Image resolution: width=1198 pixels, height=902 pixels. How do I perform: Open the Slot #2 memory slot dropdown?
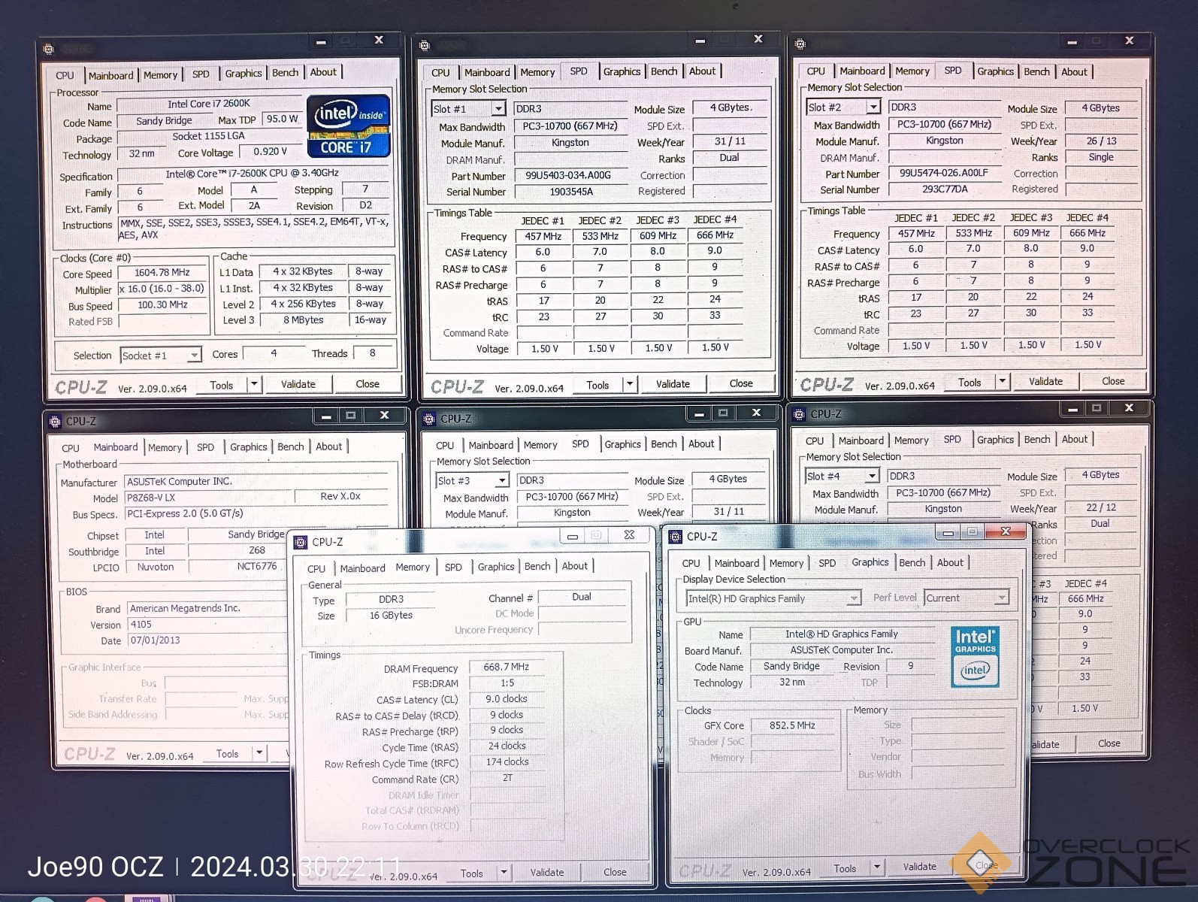point(873,107)
